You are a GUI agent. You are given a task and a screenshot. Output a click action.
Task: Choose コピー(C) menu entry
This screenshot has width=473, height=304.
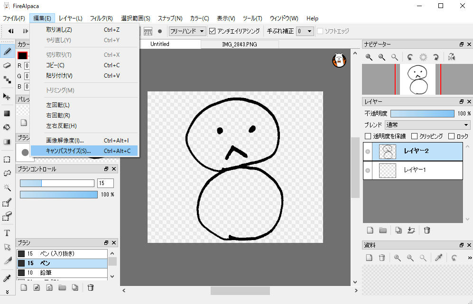click(x=84, y=65)
